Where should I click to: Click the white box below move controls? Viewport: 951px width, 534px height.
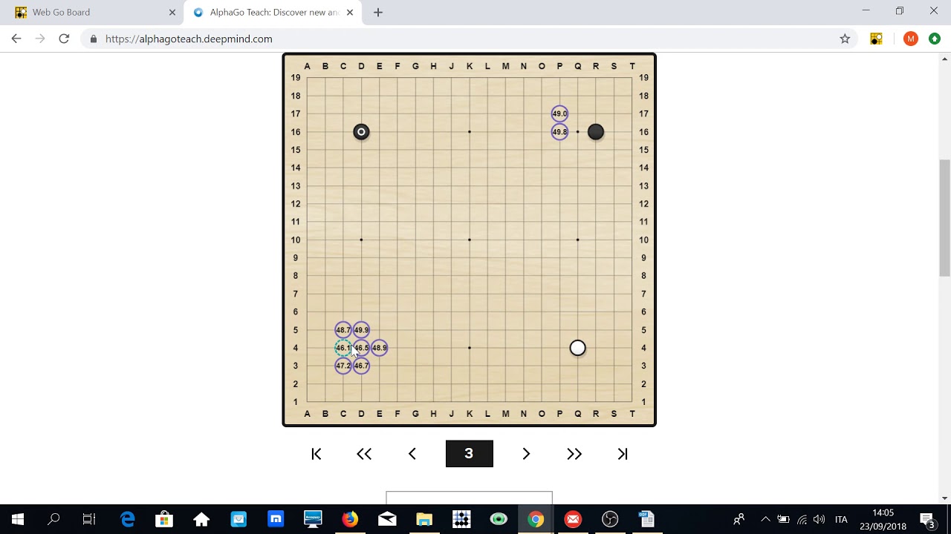(470, 498)
